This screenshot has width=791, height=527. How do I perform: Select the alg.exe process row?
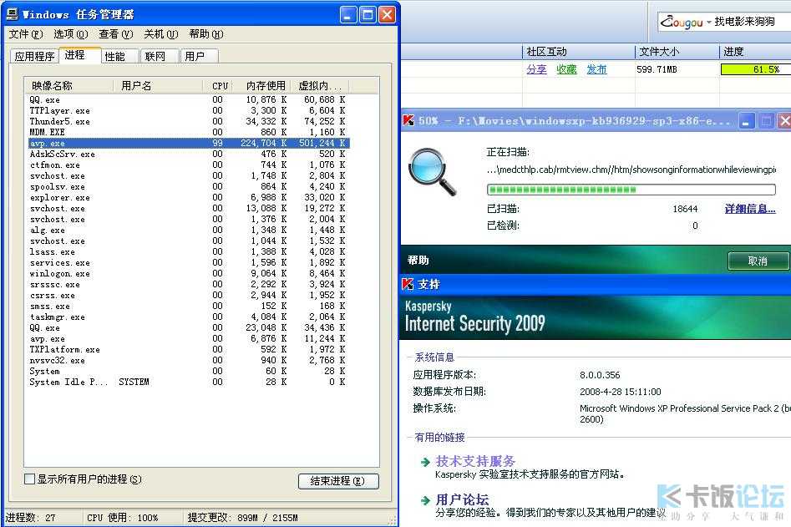click(188, 230)
